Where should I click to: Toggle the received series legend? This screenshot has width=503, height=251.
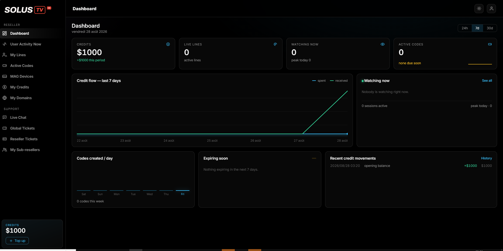pos(339,81)
